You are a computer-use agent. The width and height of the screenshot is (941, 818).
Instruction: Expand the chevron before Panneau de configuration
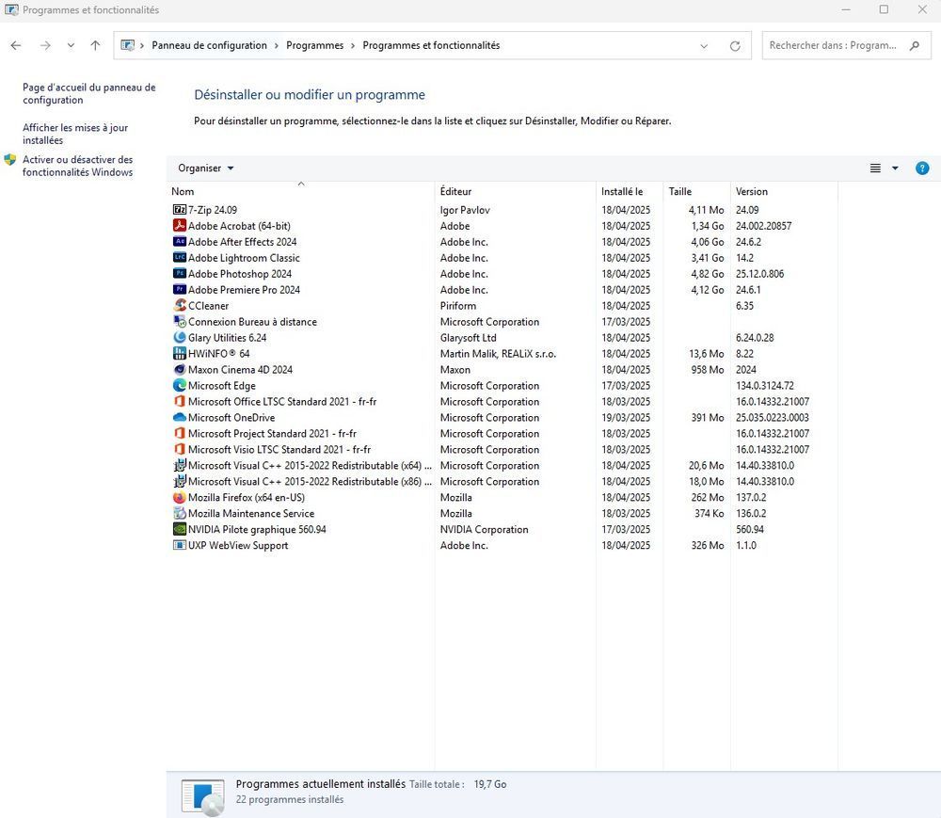point(142,45)
